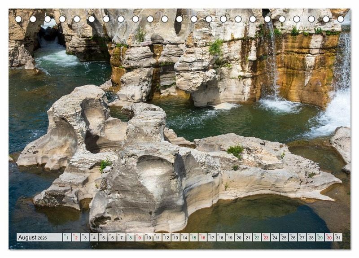
Task: Click the last binding hole at top right
Action: click(x=341, y=19)
